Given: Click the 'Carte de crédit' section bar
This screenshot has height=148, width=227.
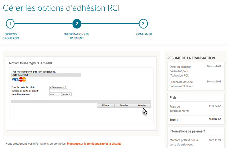Looking at the screenshot, I should click(46, 75).
